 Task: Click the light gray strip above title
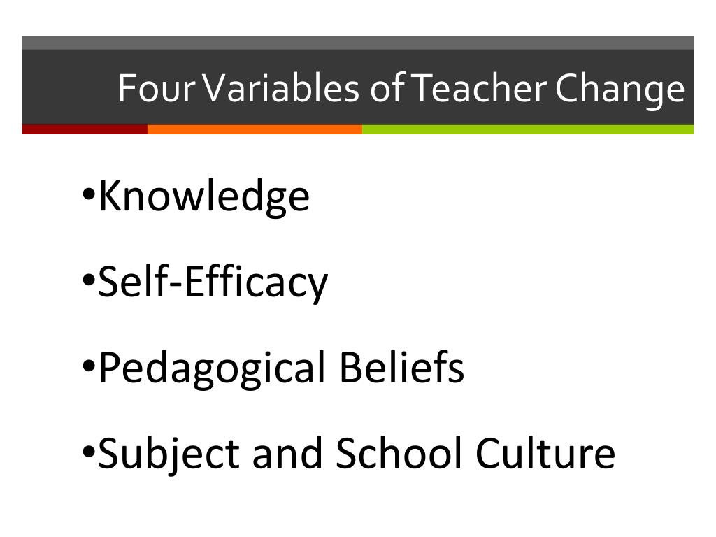click(x=357, y=43)
